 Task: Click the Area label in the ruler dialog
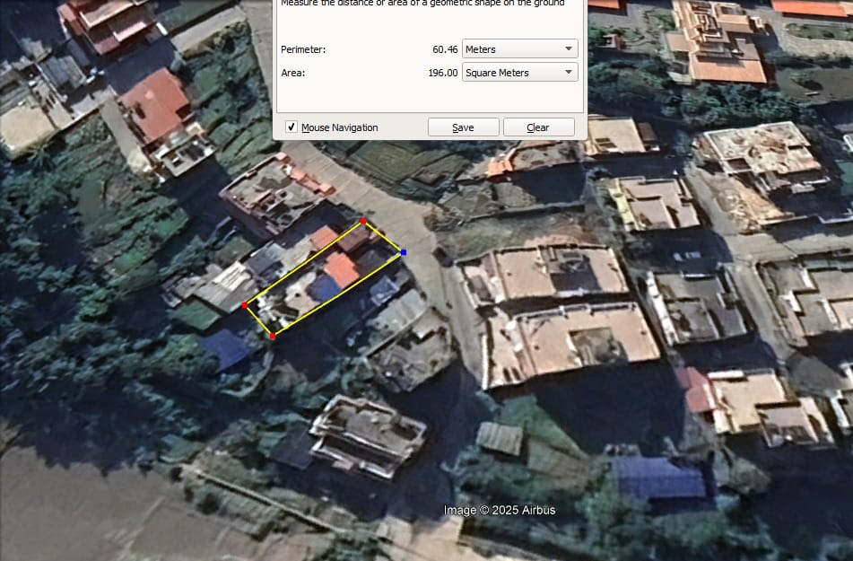point(293,73)
